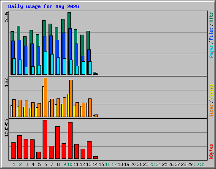Screen dimensions: 216x169
Task: Click the dark blue files bar for day 12
Action: click(83, 59)
